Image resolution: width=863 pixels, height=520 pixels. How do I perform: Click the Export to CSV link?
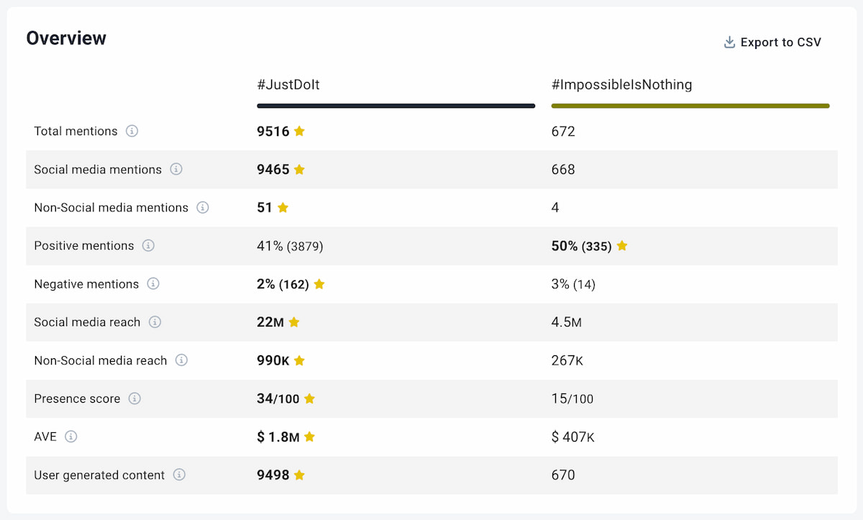781,42
